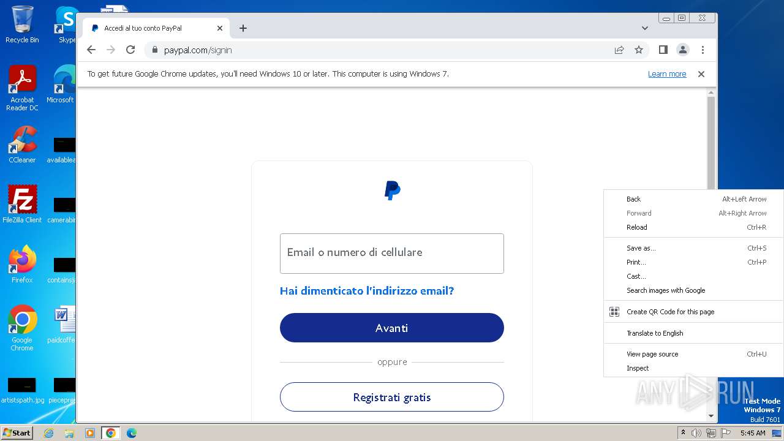
Task: Click the network tray icon
Action: (711, 433)
